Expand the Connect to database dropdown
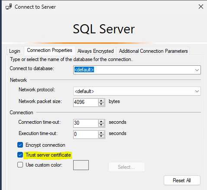Image resolution: width=207 pixels, height=190 pixels. coord(197,70)
